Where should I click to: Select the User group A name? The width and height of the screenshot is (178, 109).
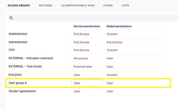[x=18, y=83]
